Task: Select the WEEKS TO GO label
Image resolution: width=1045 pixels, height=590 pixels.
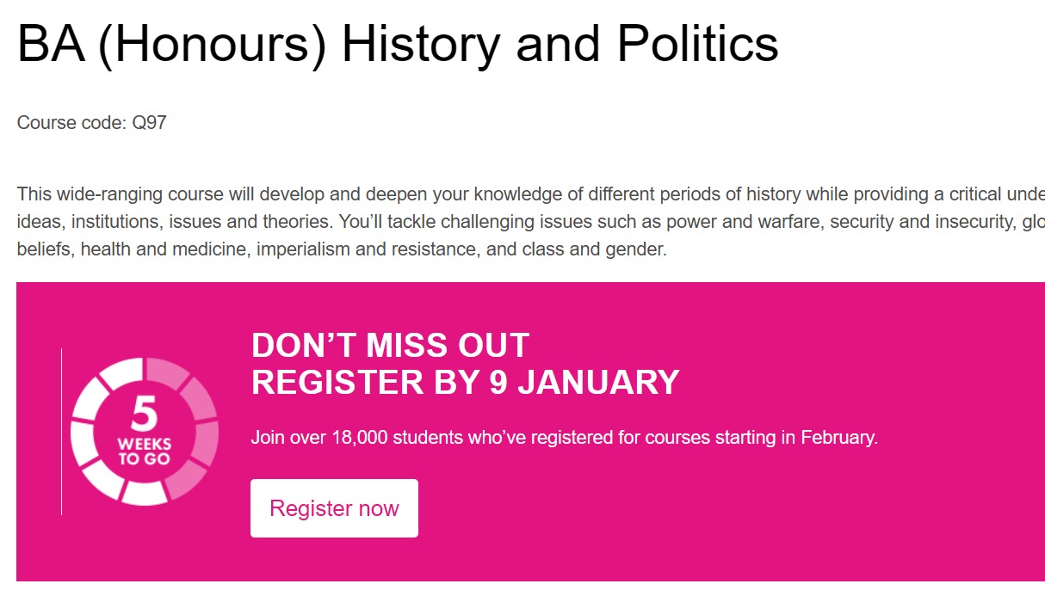Action: (145, 452)
